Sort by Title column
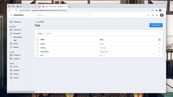This screenshot has width=173, height=97. (43, 40)
